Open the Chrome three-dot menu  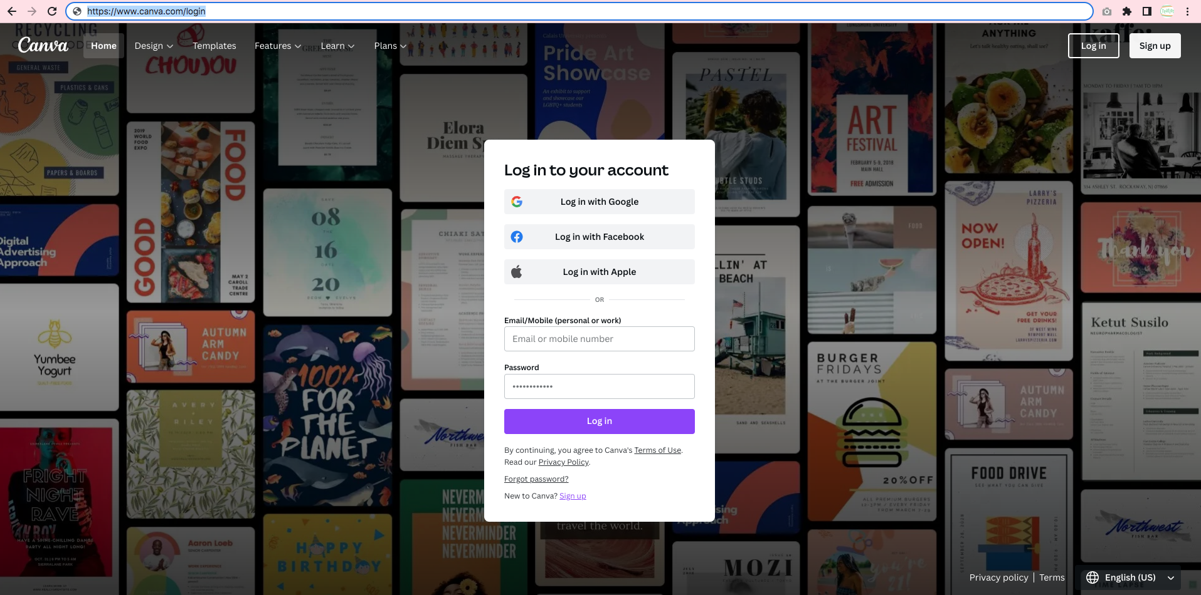[x=1187, y=11]
